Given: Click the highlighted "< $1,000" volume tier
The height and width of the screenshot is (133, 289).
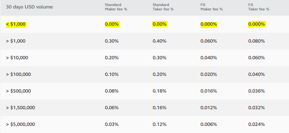Looking at the screenshot, I should [x=16, y=24].
